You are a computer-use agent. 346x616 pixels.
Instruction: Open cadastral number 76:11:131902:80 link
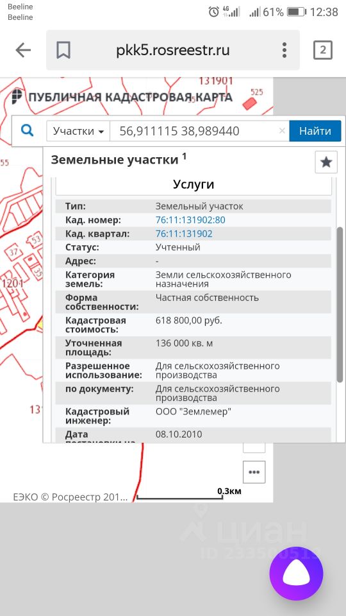click(190, 220)
